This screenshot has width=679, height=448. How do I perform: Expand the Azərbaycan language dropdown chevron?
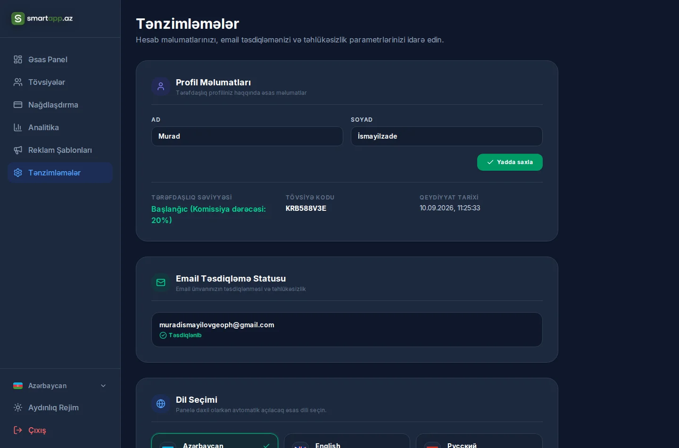pos(103,386)
